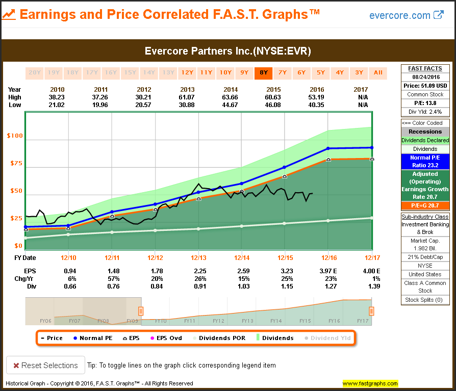Select the All time range tab
The image size is (456, 391).
(x=378, y=72)
